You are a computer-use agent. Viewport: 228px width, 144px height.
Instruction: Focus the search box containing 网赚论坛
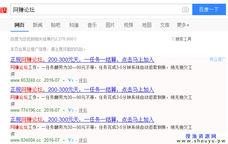(101, 9)
